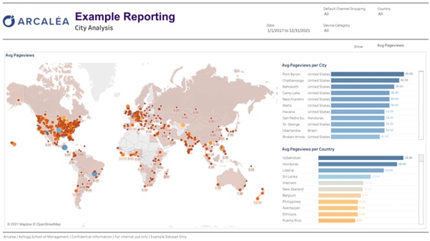Click the Philippines orange bar

[338, 202]
